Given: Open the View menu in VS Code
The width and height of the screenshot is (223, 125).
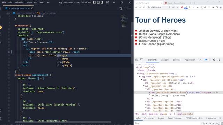Looking at the screenshot, I should tap(29, 2).
